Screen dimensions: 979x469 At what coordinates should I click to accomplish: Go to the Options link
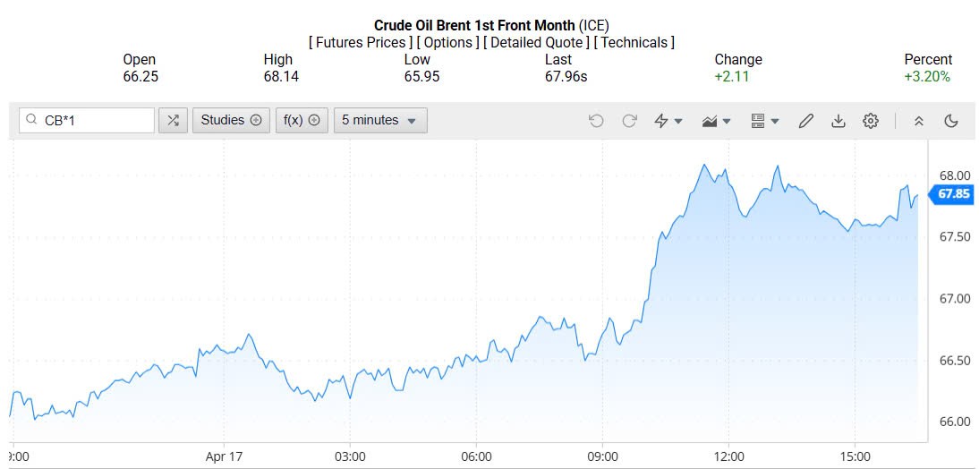pyautogui.click(x=448, y=42)
